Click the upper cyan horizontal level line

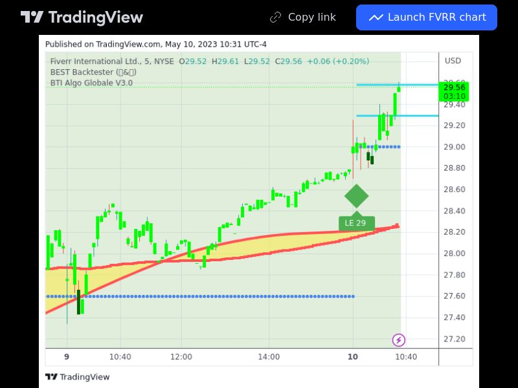(x=398, y=85)
